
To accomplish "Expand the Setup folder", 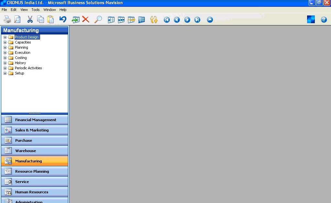I will pyautogui.click(x=5, y=73).
